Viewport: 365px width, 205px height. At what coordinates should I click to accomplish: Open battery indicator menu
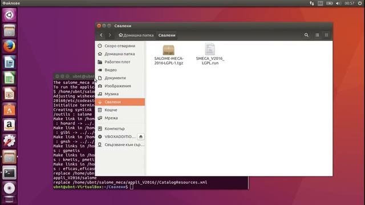point(329,3)
